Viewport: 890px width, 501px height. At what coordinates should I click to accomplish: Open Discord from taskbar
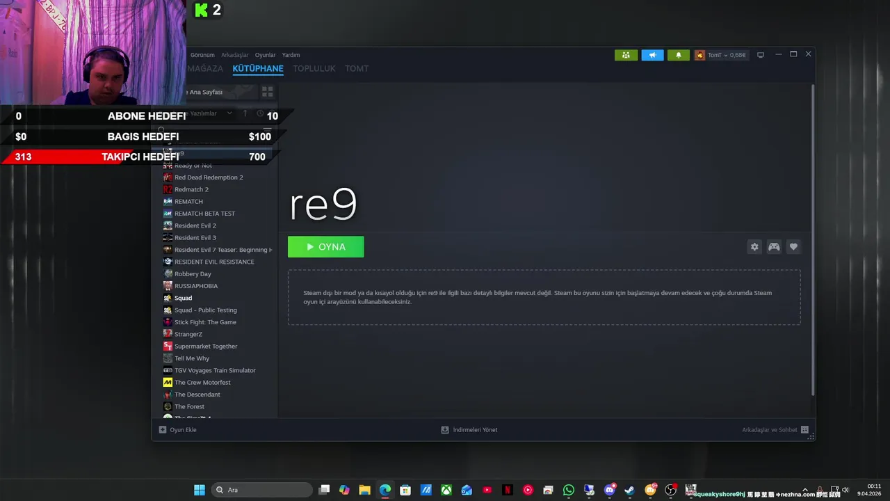point(610,490)
